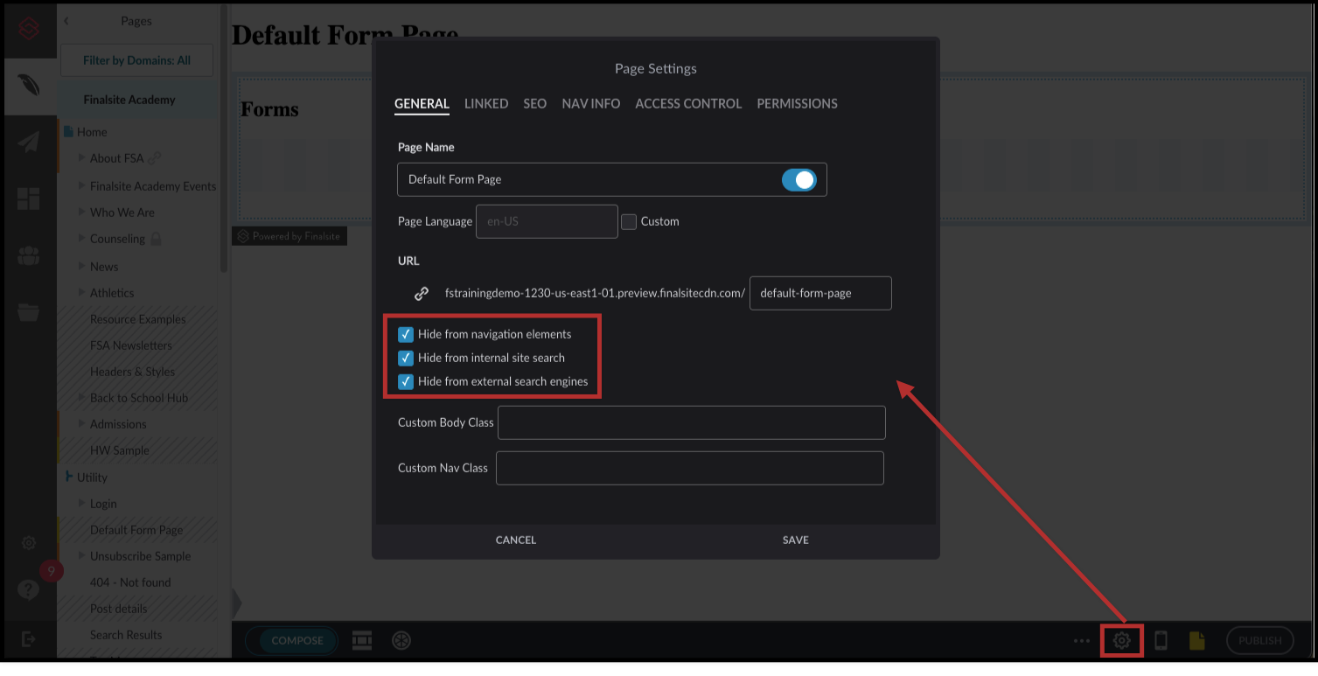The height and width of the screenshot is (676, 1318).
Task: Expand the Admissions branch
Action: (x=81, y=423)
